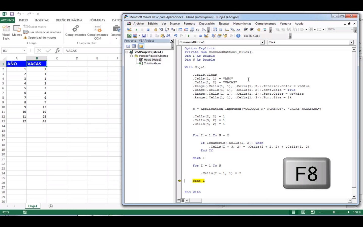Switch to Normal view in Excel status bar

pos(293,212)
